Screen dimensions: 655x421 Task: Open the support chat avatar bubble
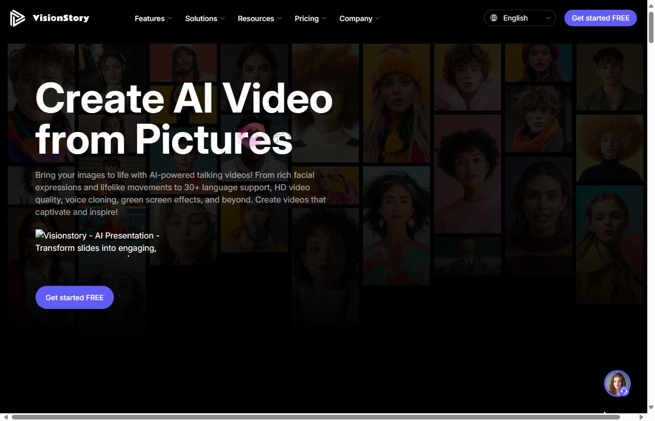click(617, 383)
